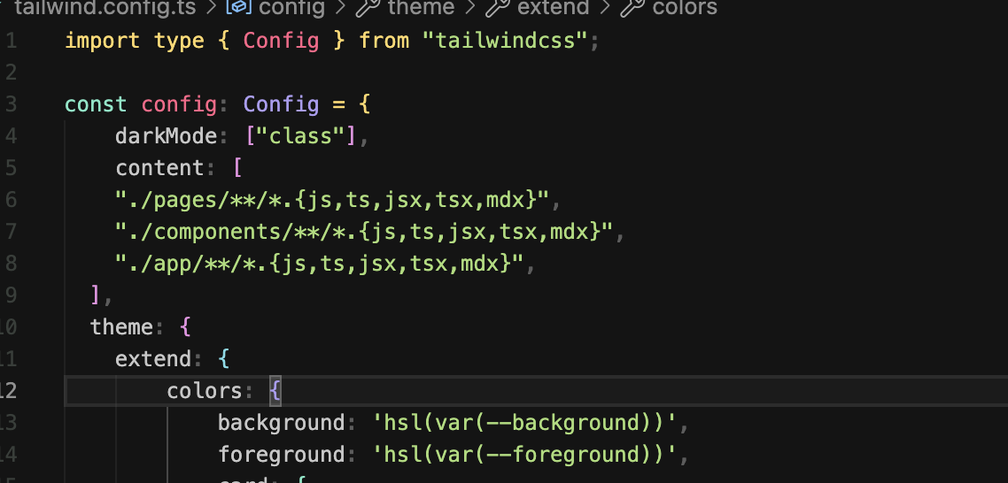Select the colors breadcrumb label
The width and height of the screenshot is (1008, 483).
685,9
